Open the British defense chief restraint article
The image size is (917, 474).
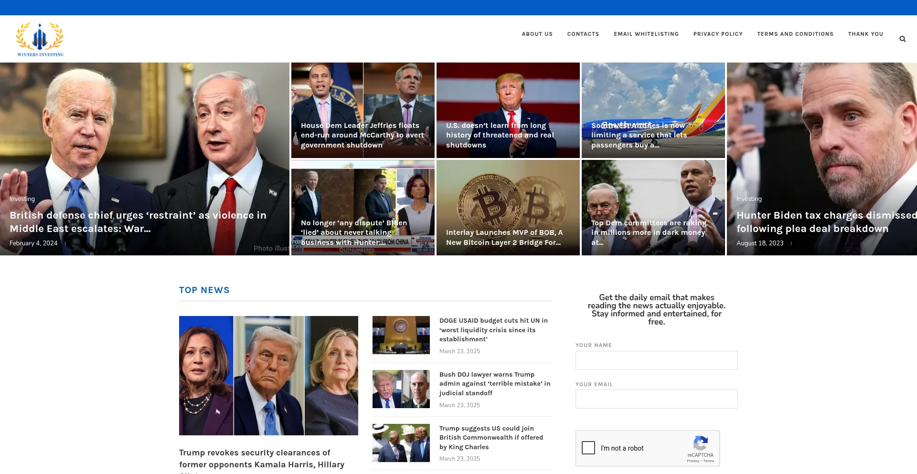[x=138, y=221]
